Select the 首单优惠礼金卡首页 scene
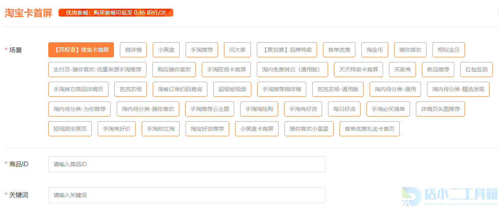Viewport: 499px width, 212px height. coord(370,129)
